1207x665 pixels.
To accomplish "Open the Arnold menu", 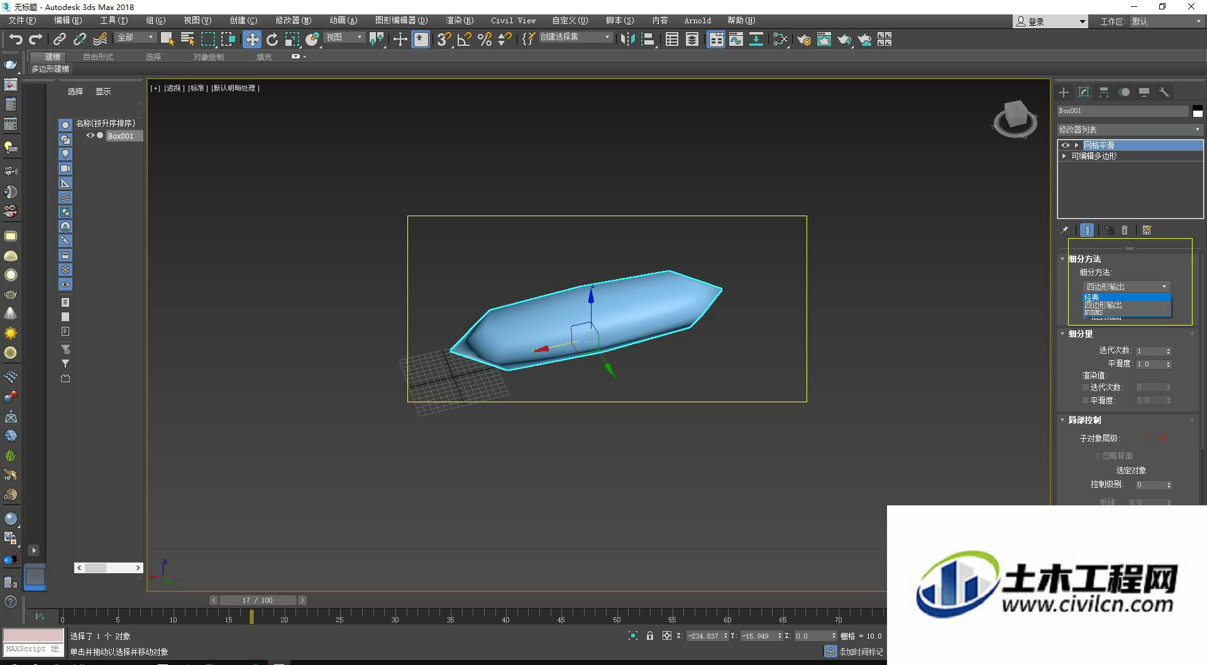I will [698, 21].
